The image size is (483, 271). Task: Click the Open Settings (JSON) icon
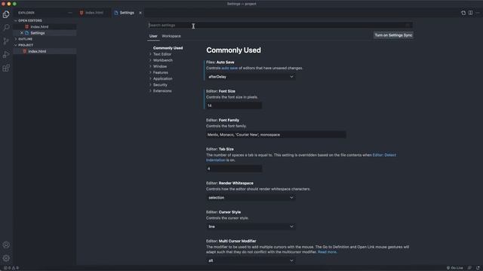pos(463,13)
